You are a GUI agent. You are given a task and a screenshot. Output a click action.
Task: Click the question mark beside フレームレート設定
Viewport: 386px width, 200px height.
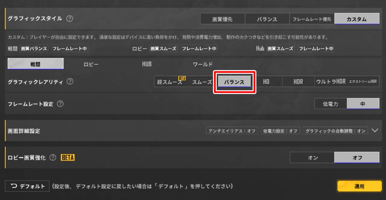click(x=60, y=104)
